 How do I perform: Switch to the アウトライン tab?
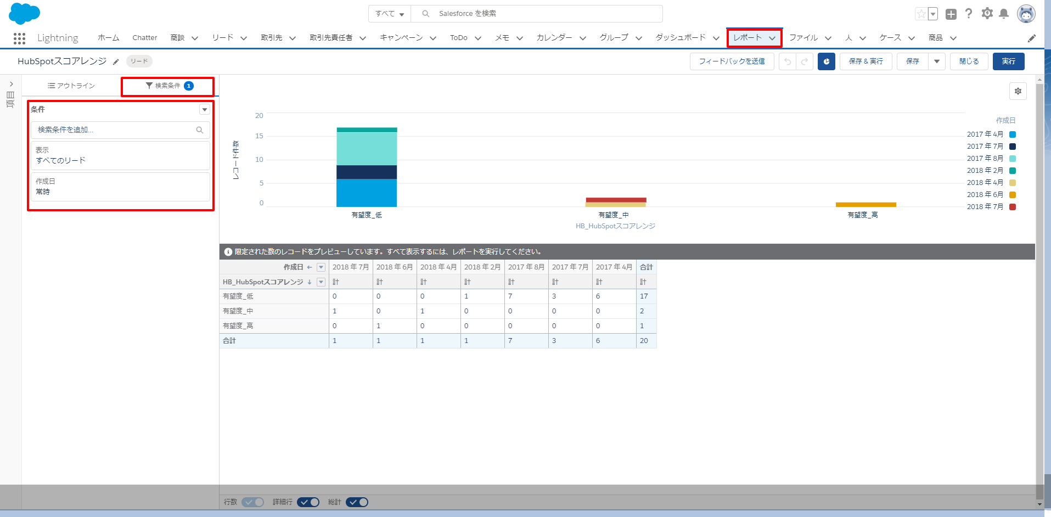71,86
